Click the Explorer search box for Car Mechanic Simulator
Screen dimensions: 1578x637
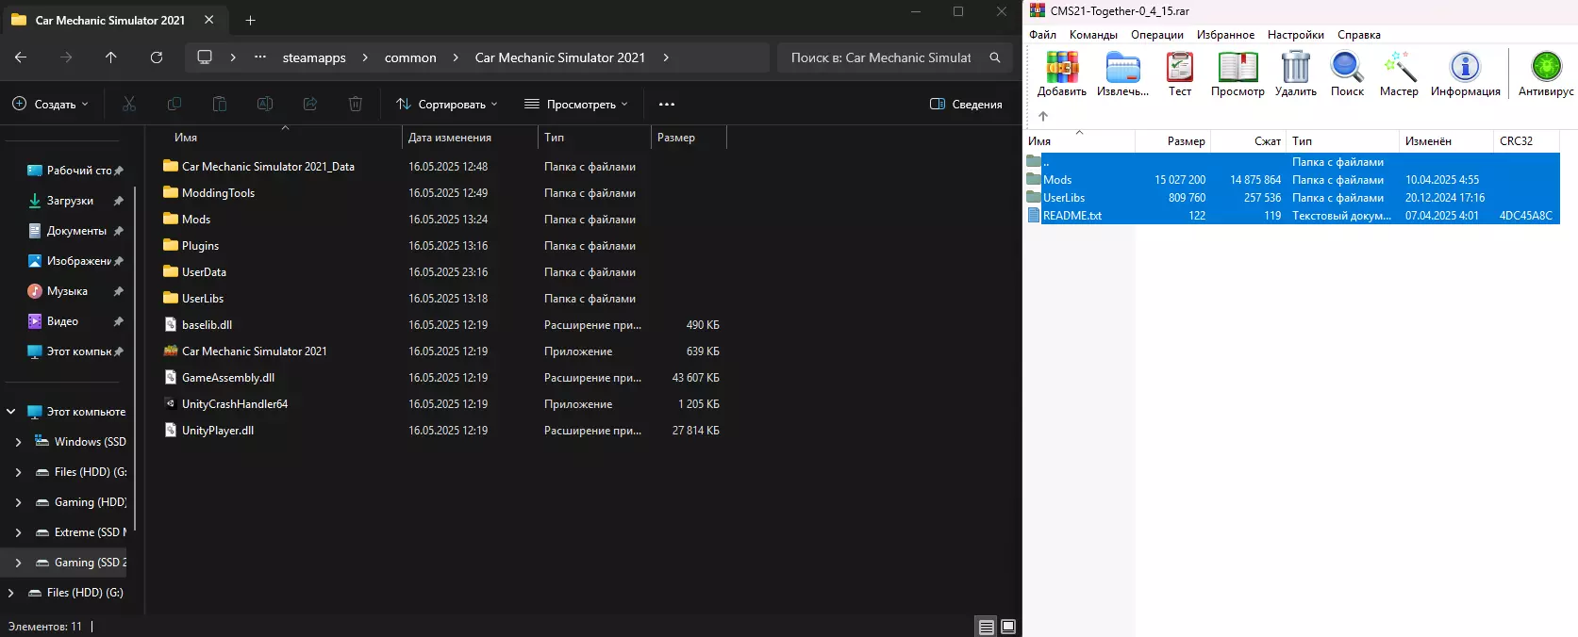click(881, 57)
